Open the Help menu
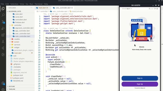 [x=46, y=4]
